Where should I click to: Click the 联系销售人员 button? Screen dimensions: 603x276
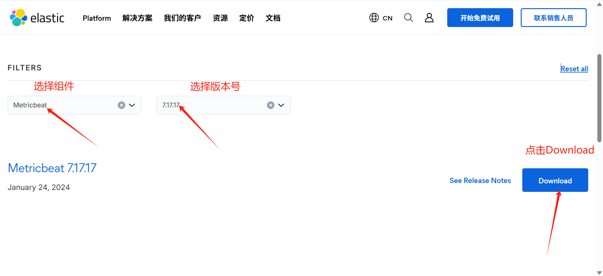pos(553,18)
